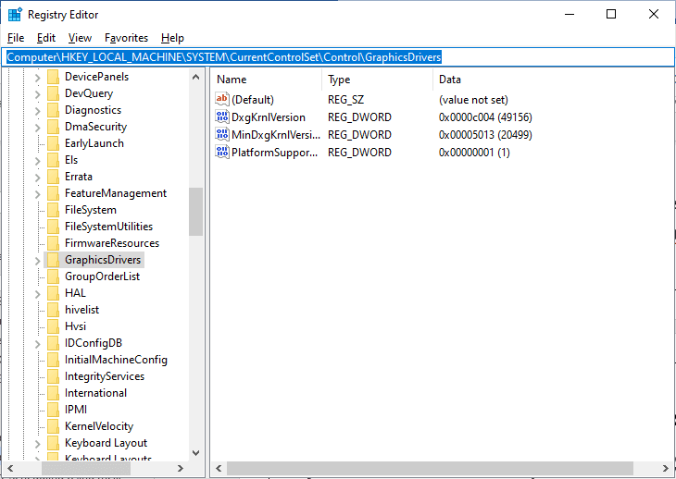Click the tree pane scroll right arrow

click(x=181, y=468)
